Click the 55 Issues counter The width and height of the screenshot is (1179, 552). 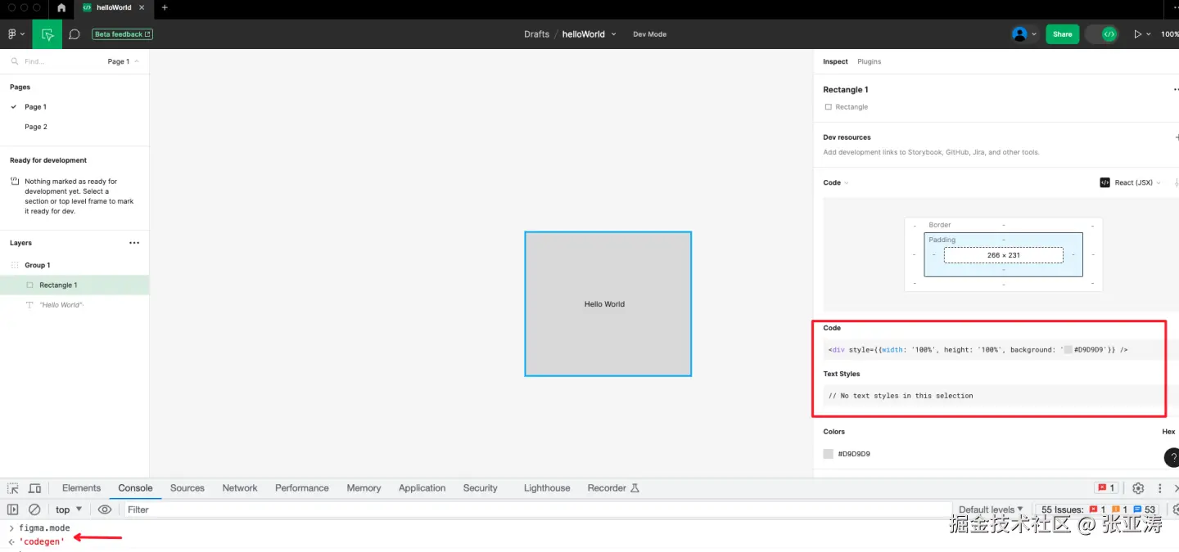click(x=1098, y=509)
